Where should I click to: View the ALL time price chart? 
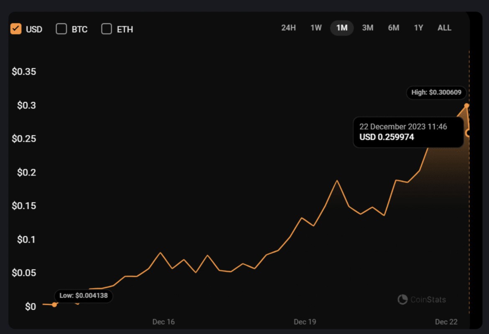click(444, 28)
